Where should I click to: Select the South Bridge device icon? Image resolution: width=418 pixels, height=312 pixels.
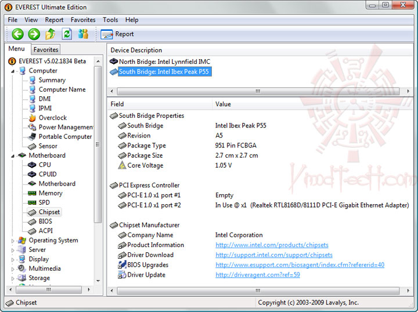point(114,71)
